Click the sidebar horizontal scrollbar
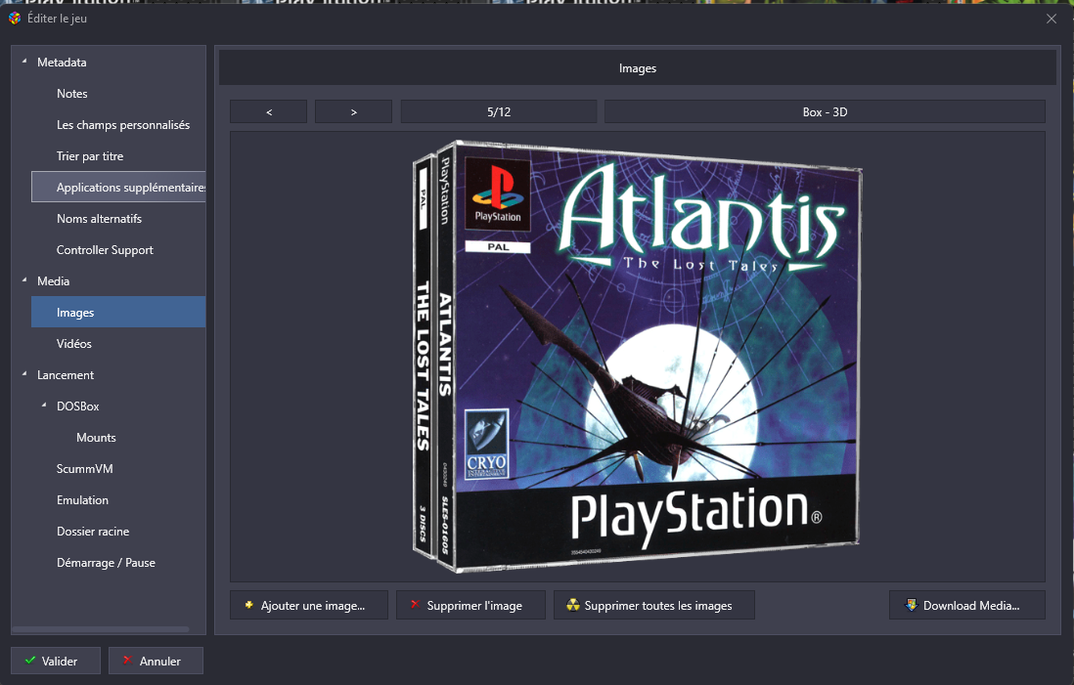This screenshot has width=1074, height=685. [x=101, y=629]
